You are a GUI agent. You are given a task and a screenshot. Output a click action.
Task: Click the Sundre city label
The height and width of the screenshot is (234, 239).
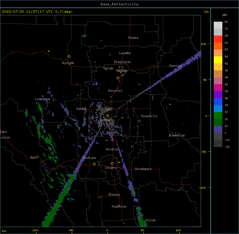tap(81, 109)
